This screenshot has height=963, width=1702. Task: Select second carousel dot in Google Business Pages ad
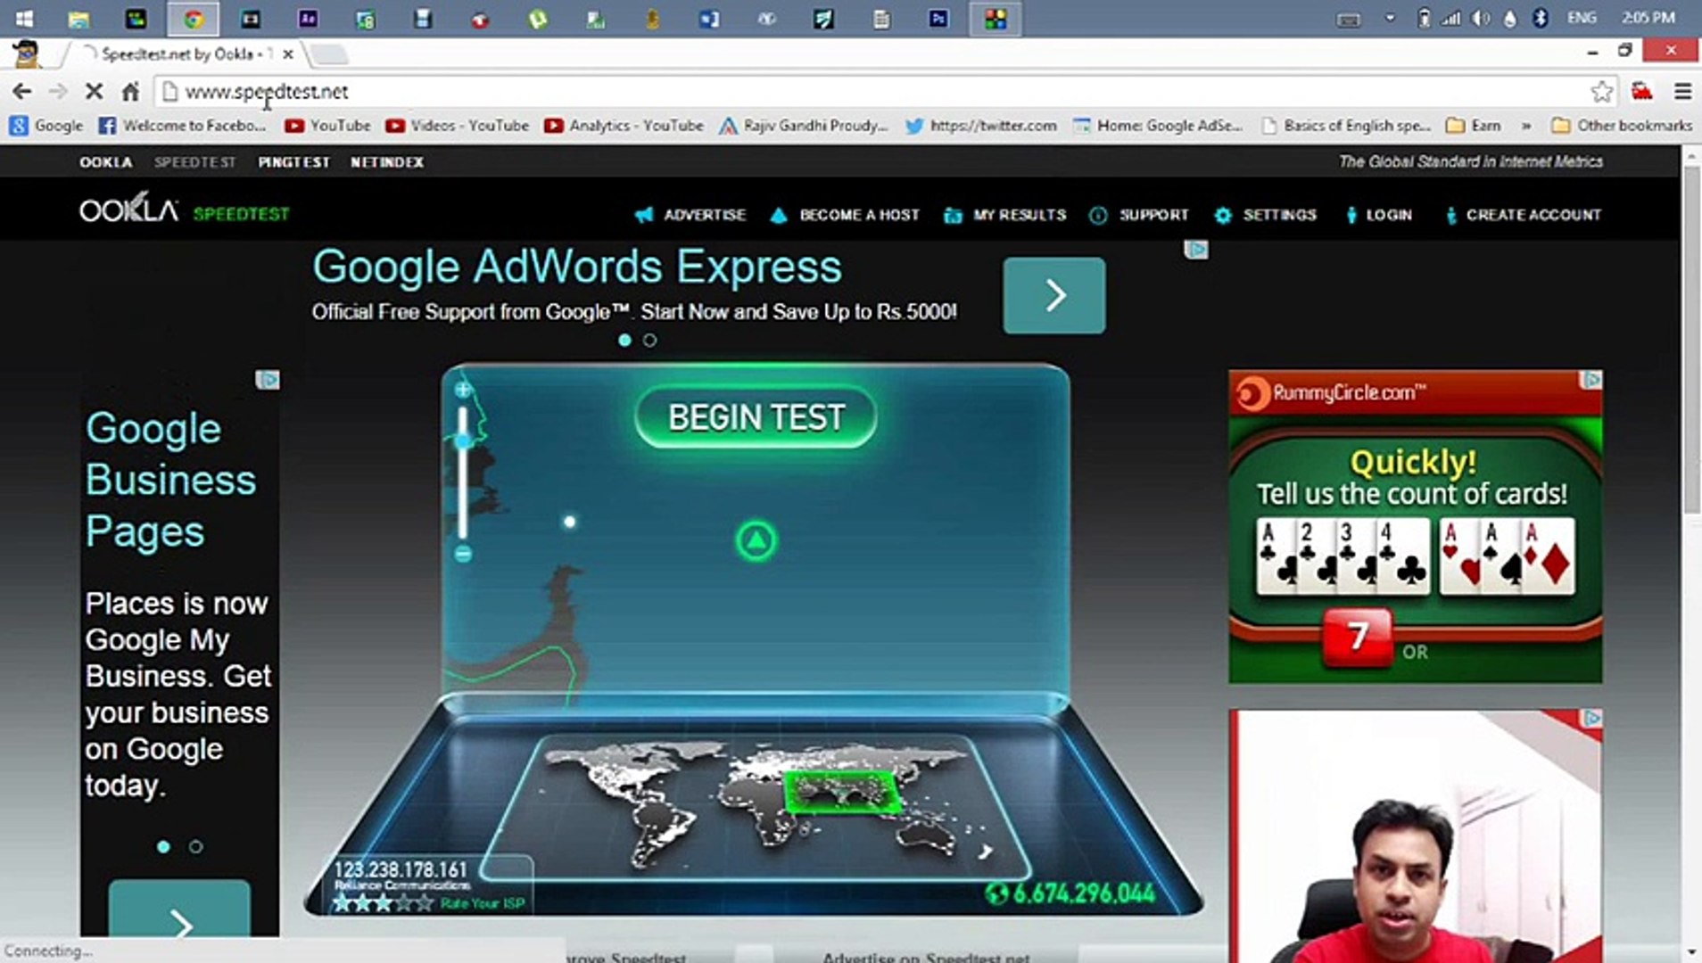pyautogui.click(x=195, y=846)
